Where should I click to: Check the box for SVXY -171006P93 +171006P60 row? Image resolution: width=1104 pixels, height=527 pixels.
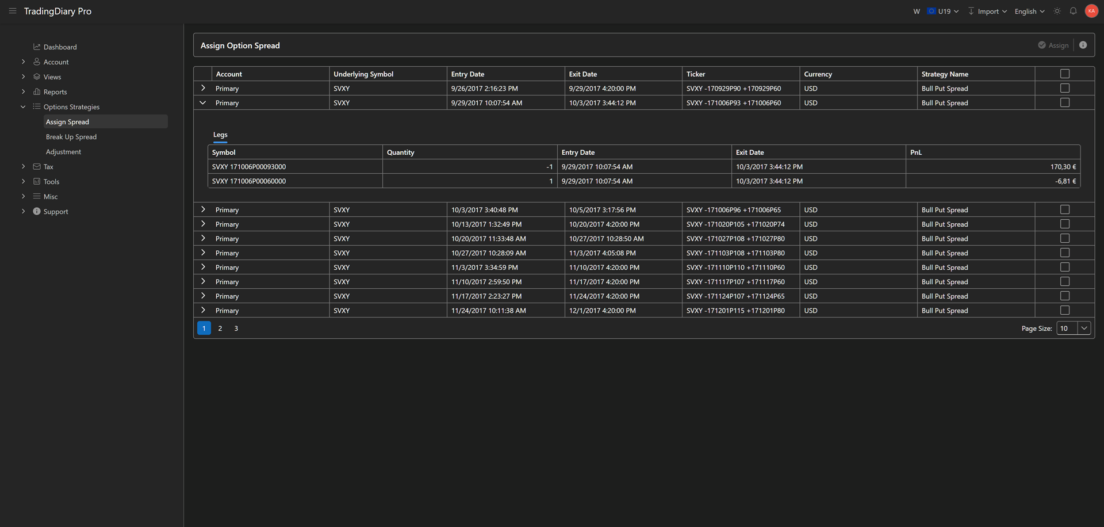point(1065,102)
